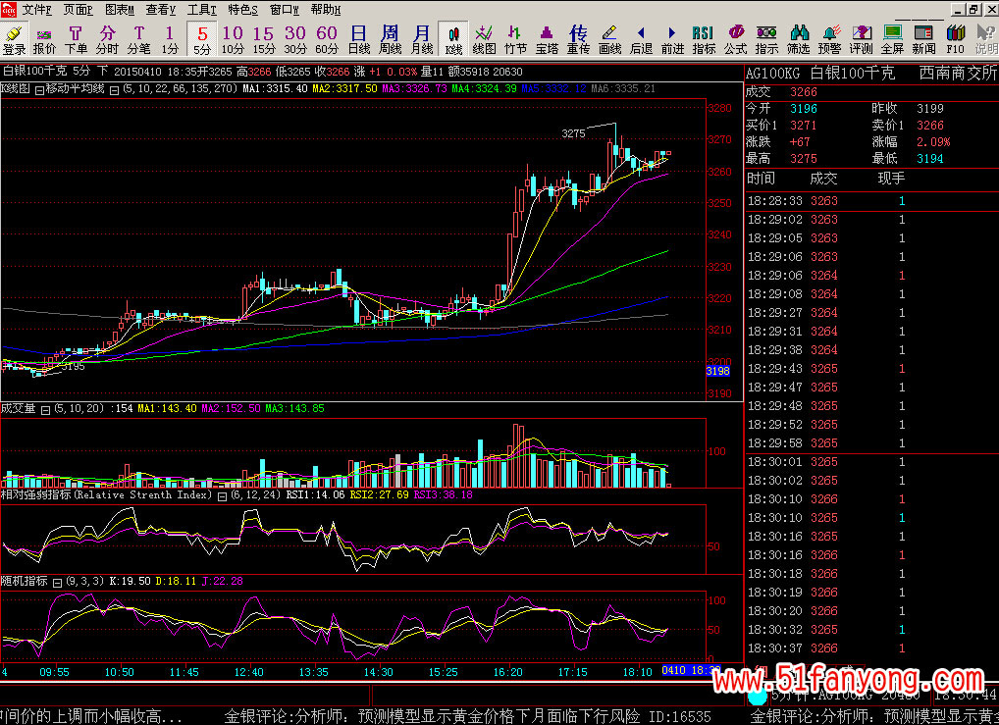Click the 现手 column header
The width and height of the screenshot is (999, 725).
point(891,179)
